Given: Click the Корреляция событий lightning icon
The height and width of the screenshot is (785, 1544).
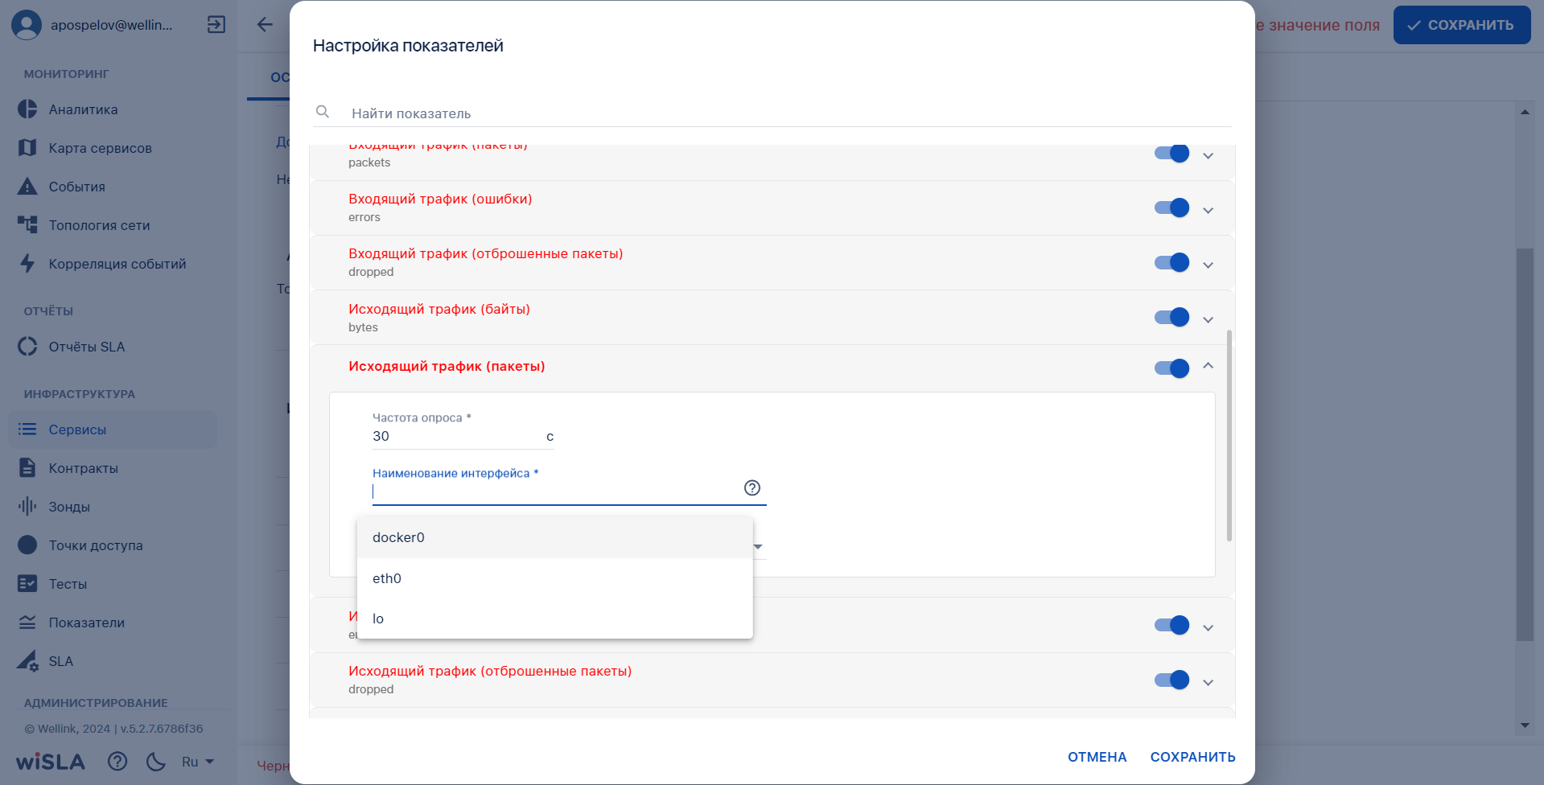Looking at the screenshot, I should pos(27,264).
